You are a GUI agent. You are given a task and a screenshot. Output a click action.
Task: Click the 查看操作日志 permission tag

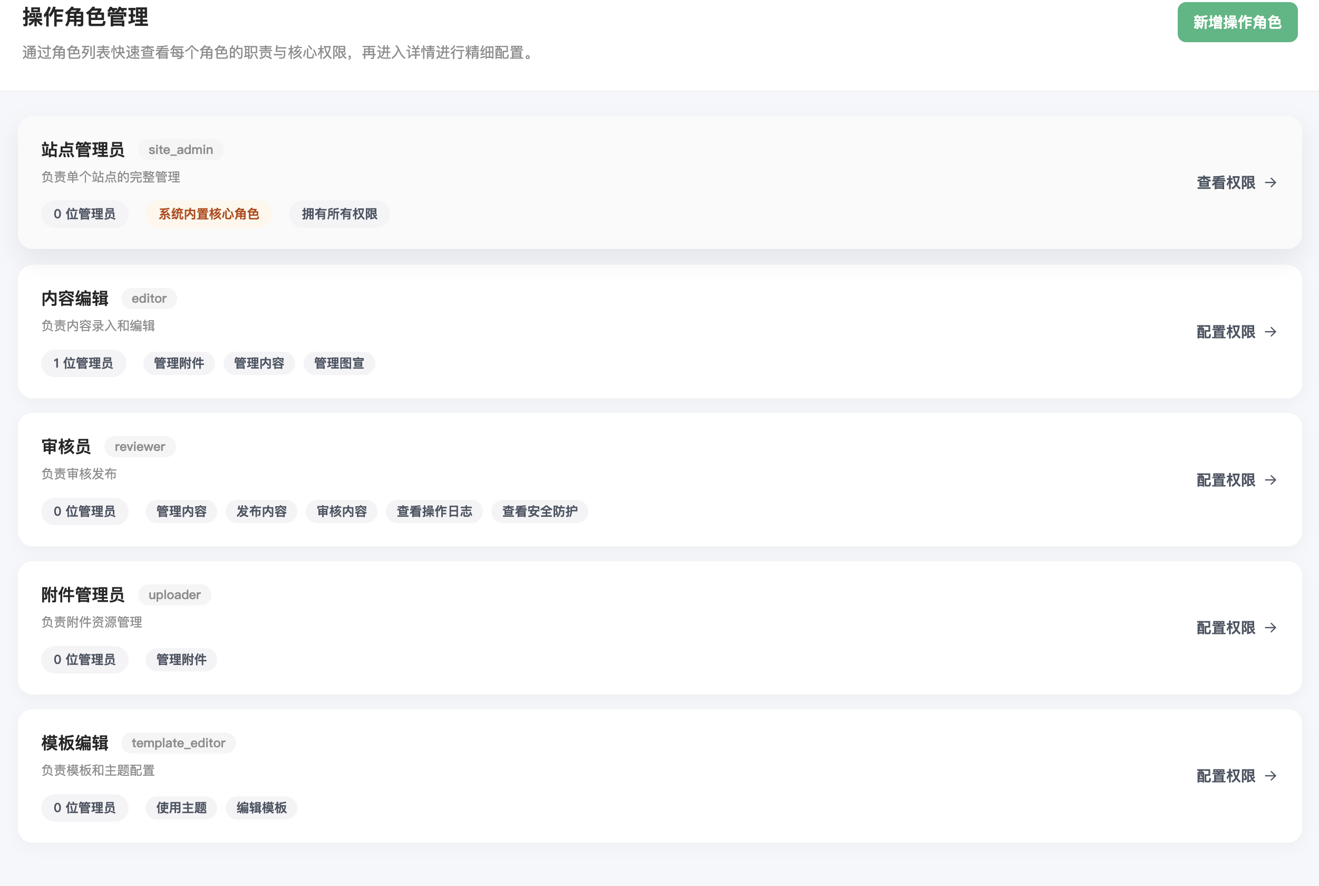434,512
